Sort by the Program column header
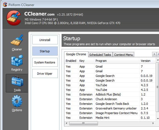Screen dimensions: 159x130 (117, 61)
